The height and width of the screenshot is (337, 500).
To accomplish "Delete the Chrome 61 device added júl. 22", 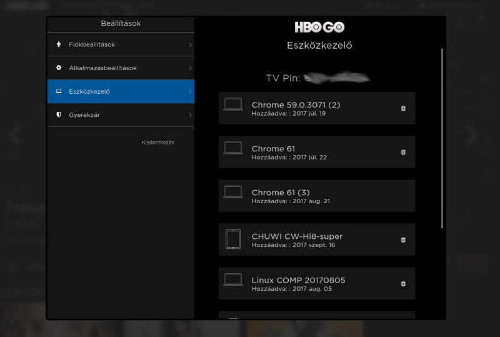I will tap(403, 152).
